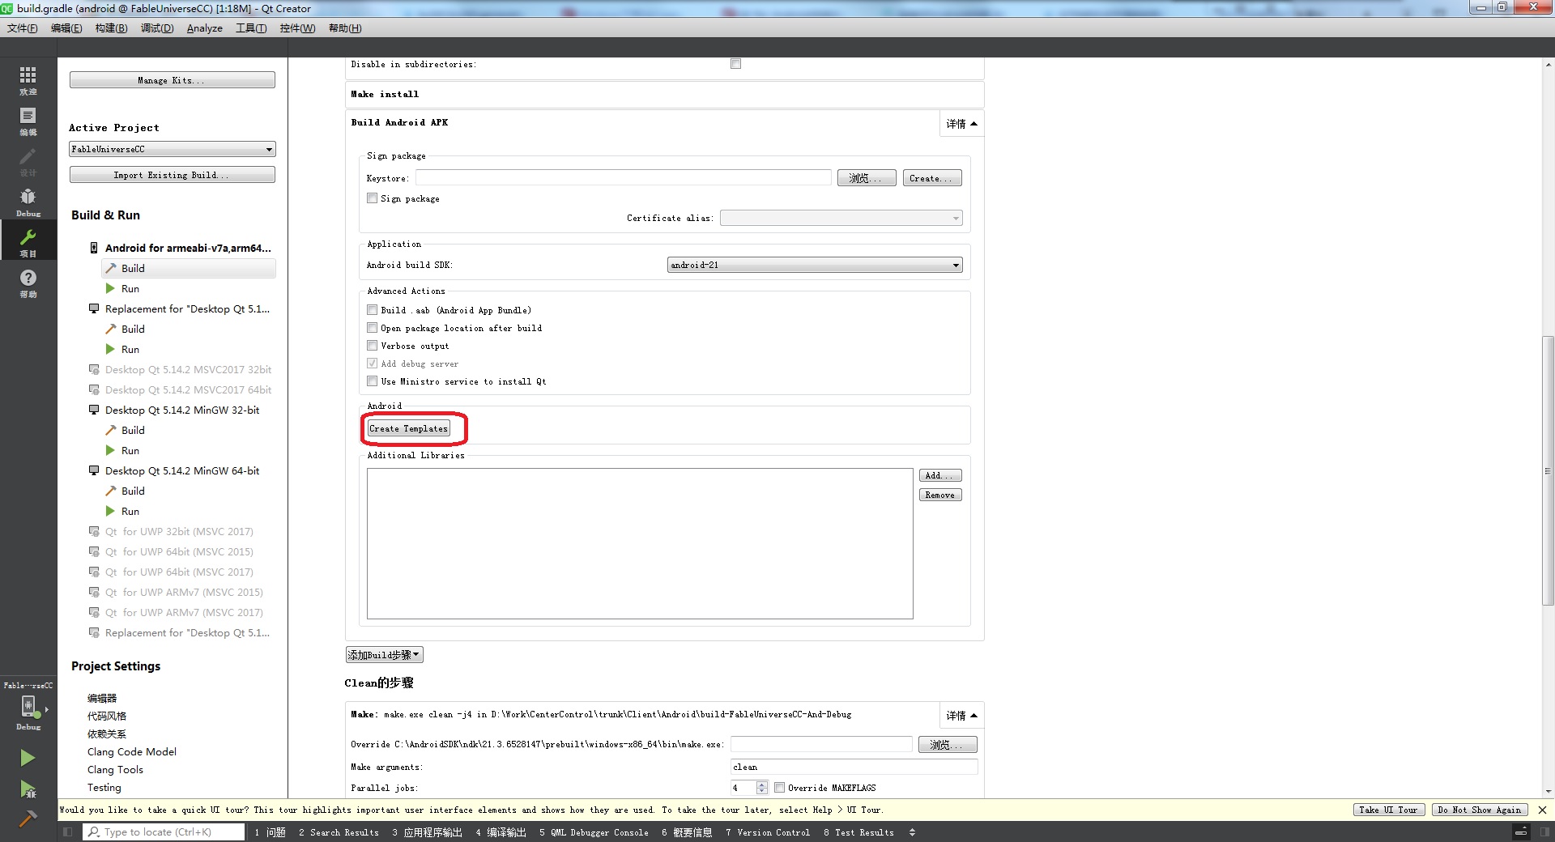1555x842 pixels.
Task: Check Use Ministro service to install Qt
Action: click(x=373, y=381)
